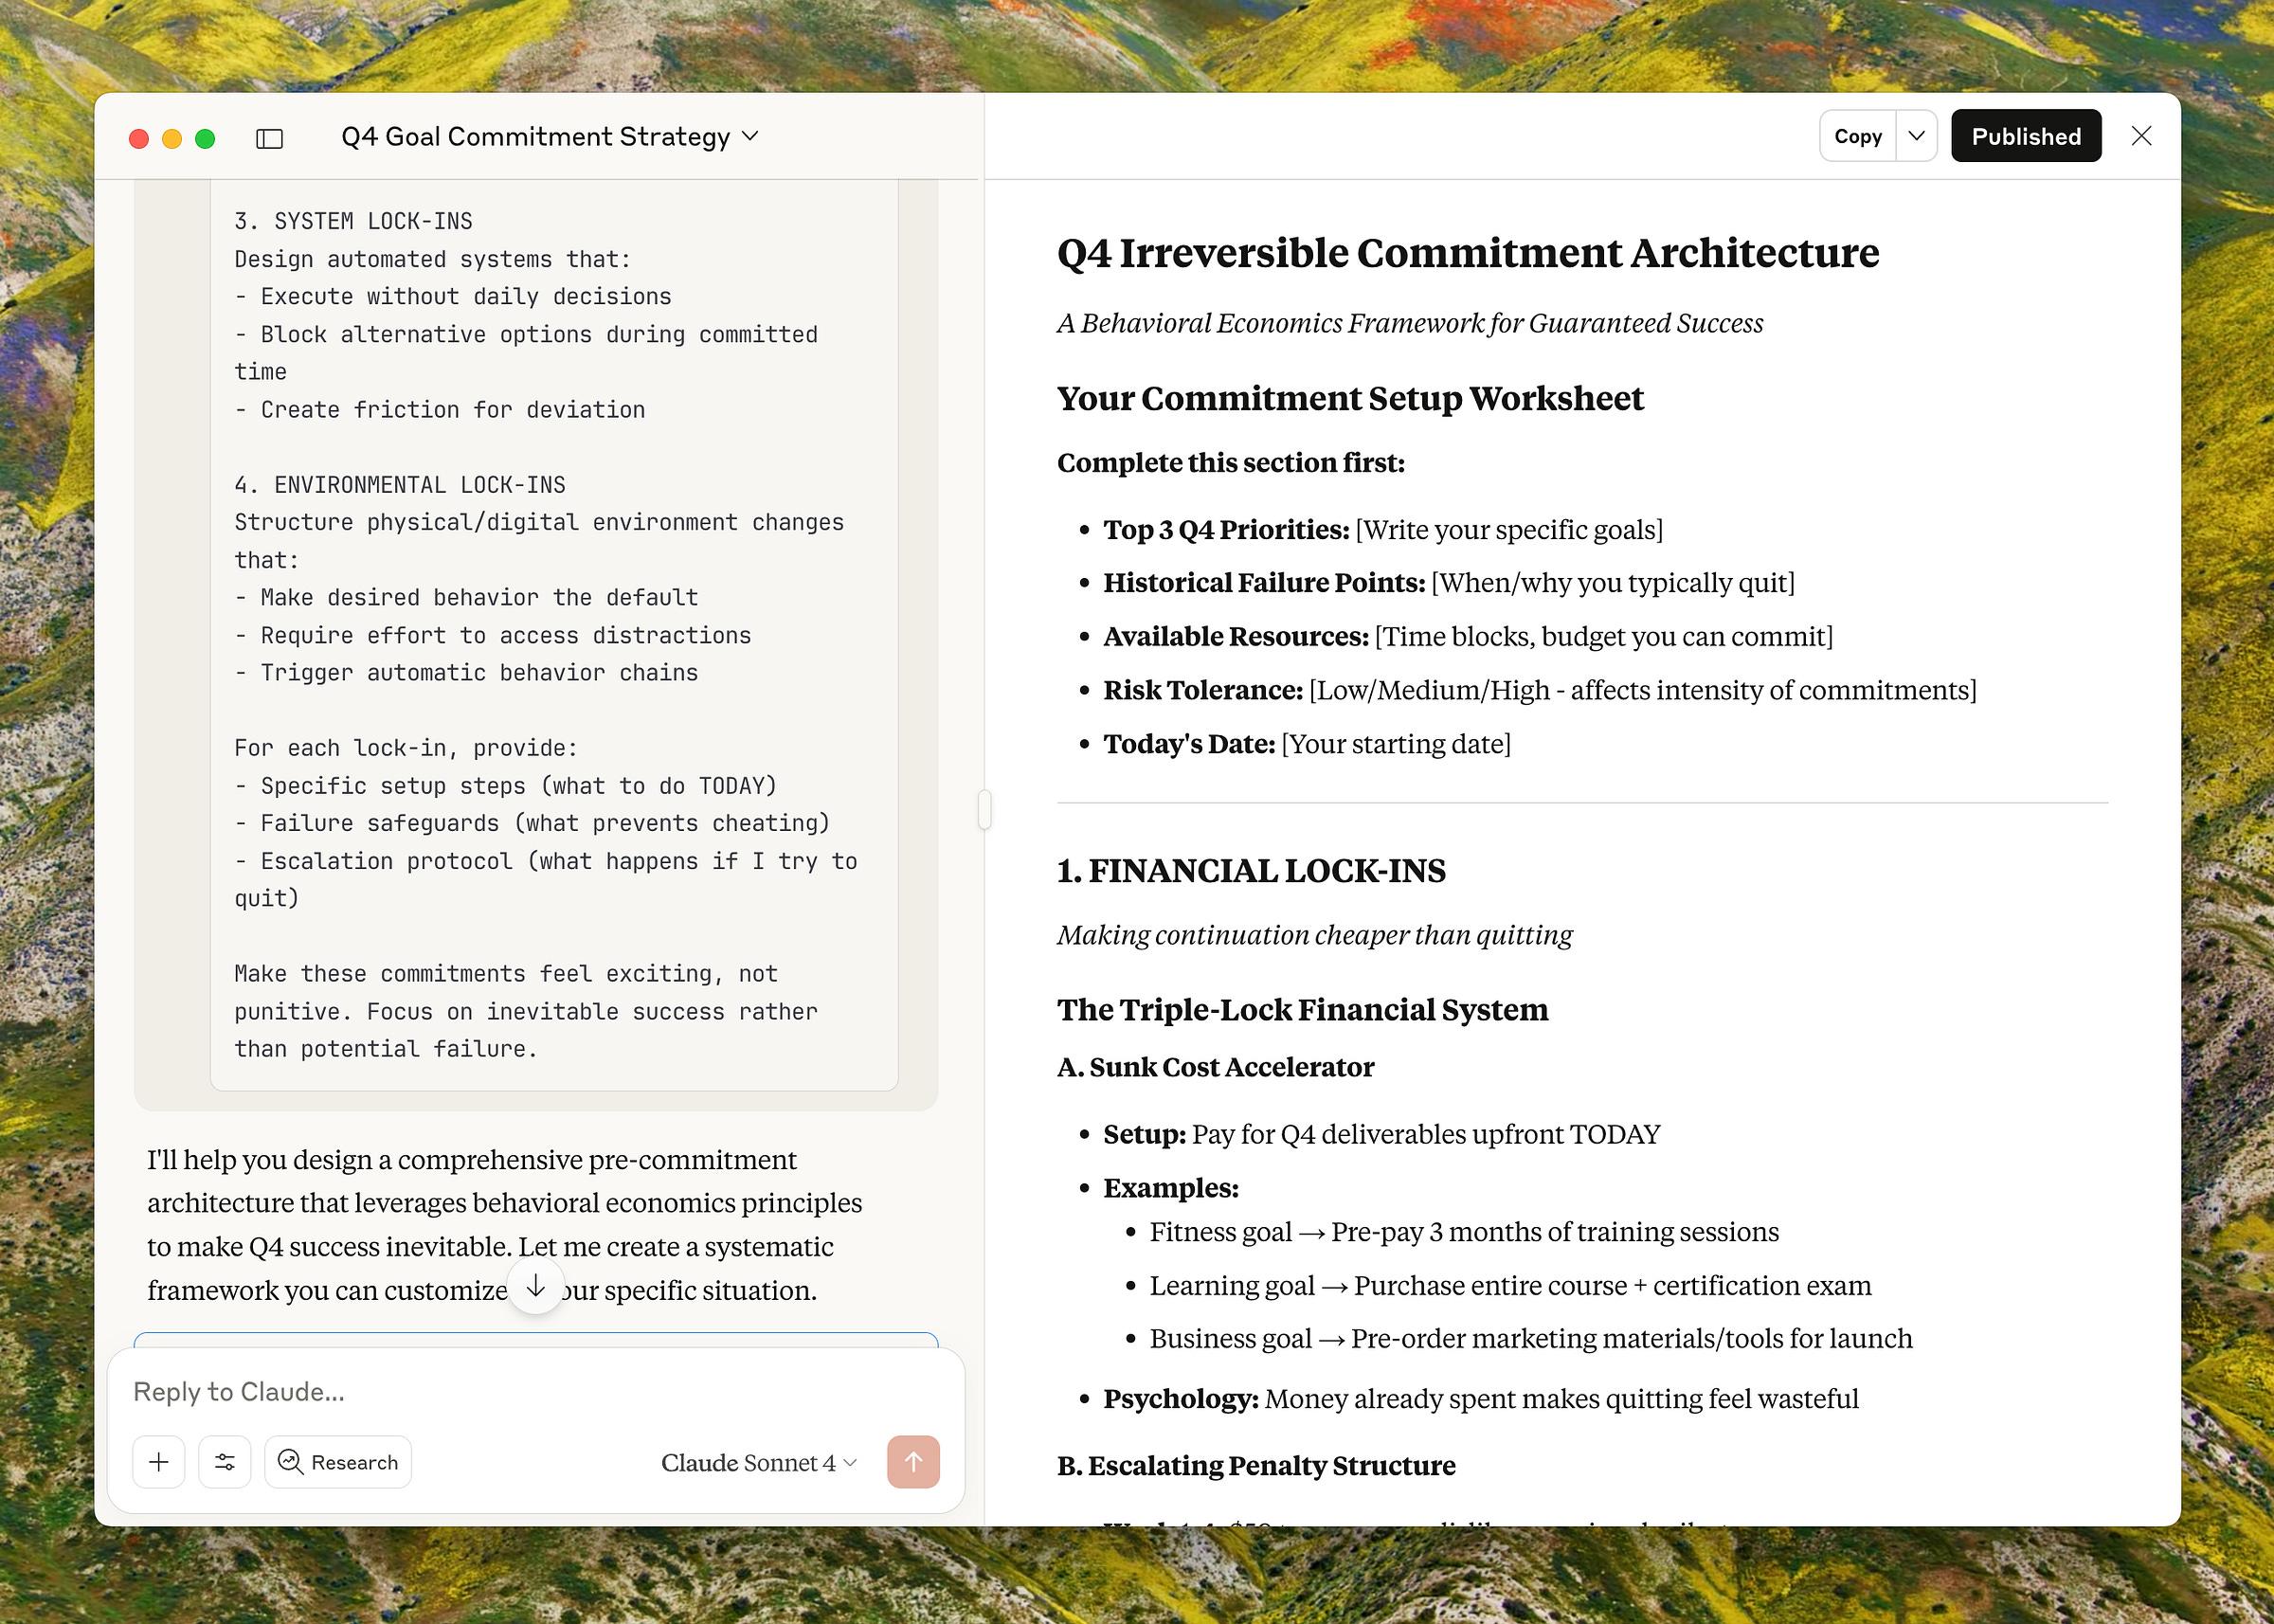Click the Q4 Irreversible Commitment Architecture heading

click(x=1467, y=253)
